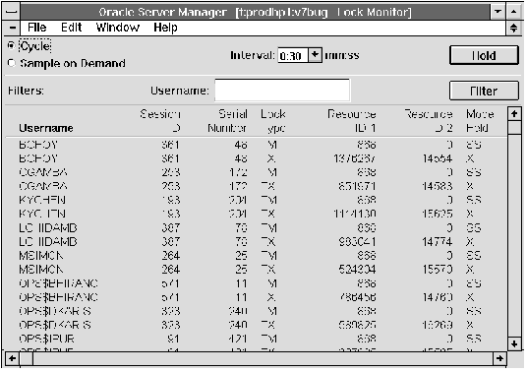Focus the Username filter field

tap(282, 91)
